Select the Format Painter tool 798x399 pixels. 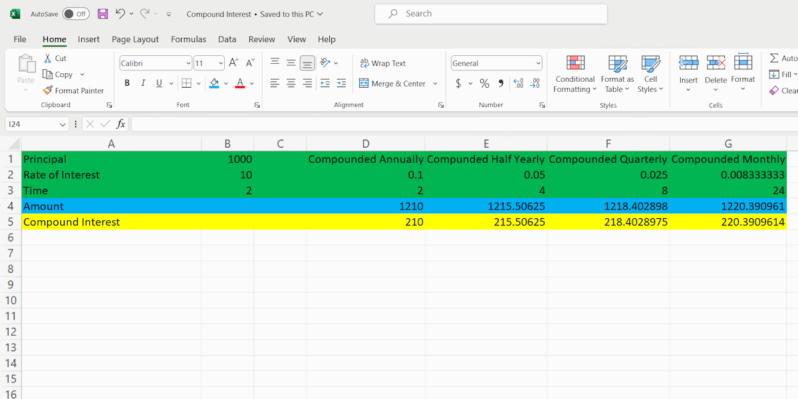point(73,90)
